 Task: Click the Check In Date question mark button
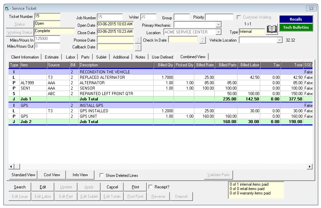(202, 40)
